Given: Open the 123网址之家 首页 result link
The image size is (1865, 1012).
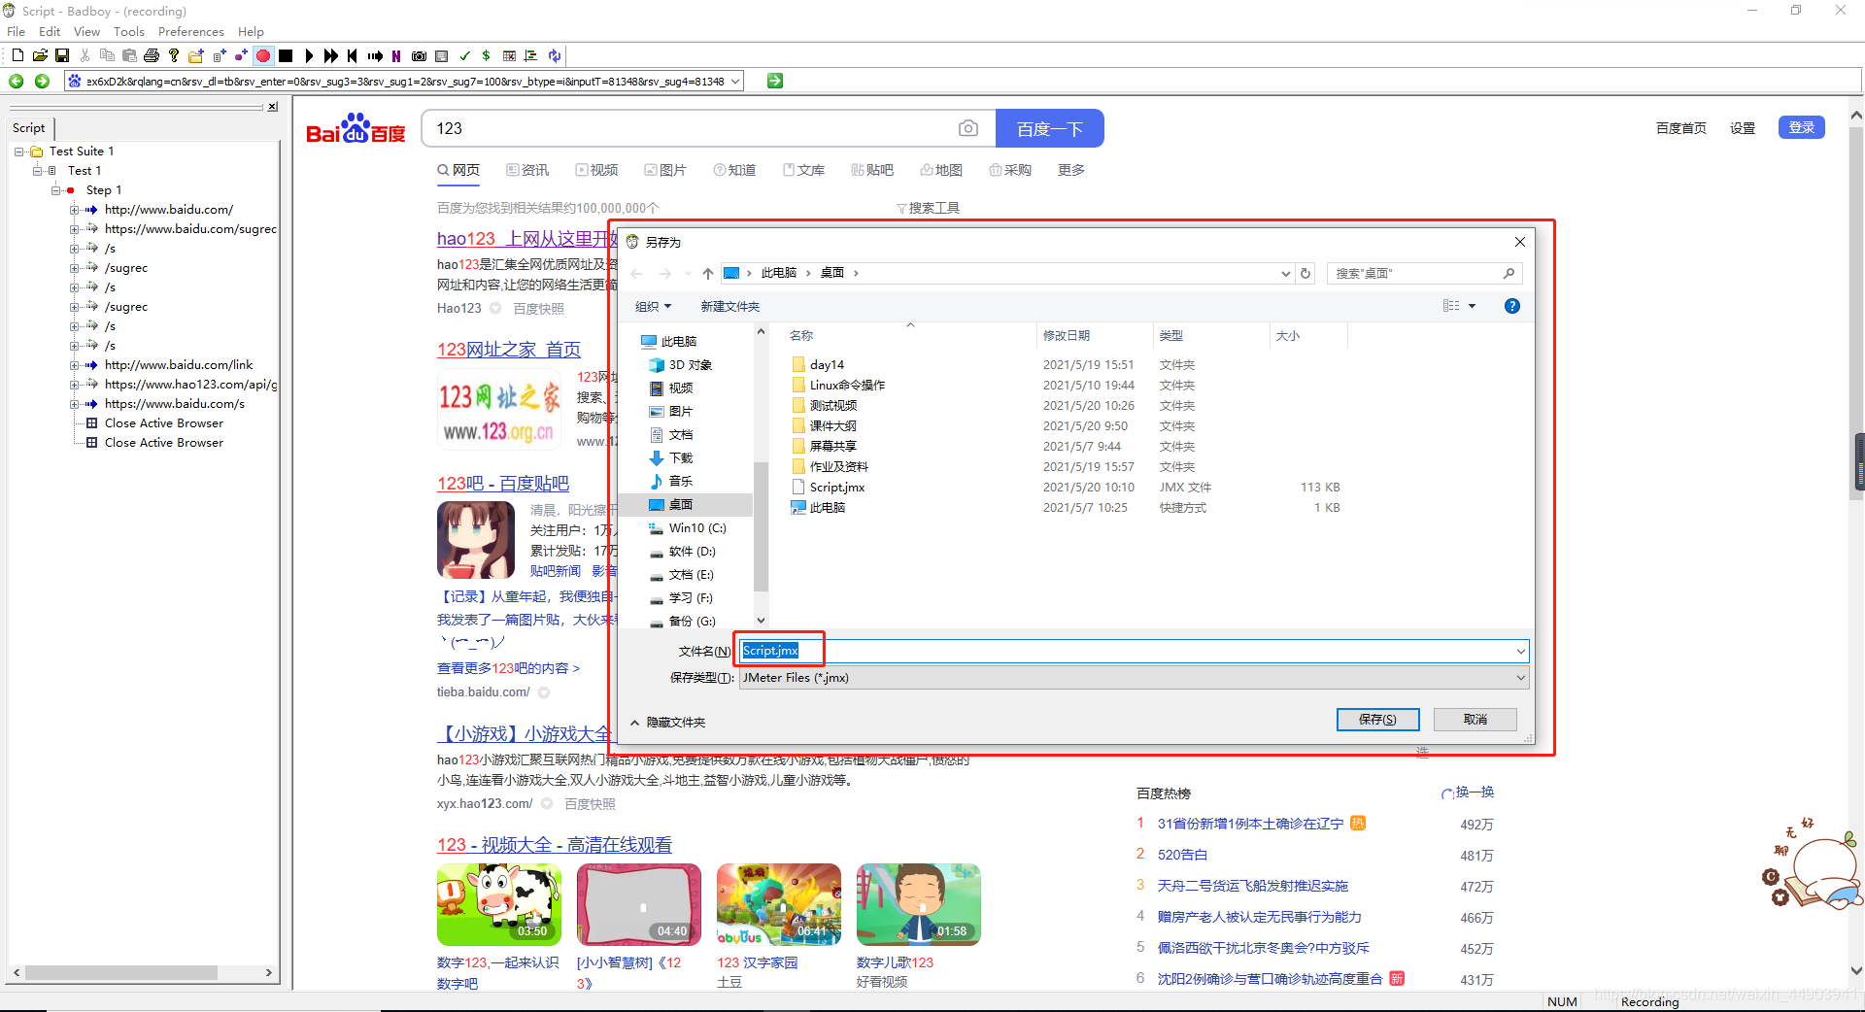Looking at the screenshot, I should coord(509,350).
